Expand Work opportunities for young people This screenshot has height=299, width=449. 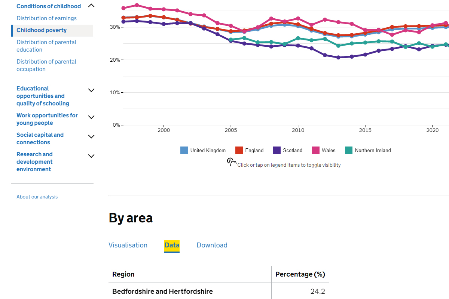91,117
